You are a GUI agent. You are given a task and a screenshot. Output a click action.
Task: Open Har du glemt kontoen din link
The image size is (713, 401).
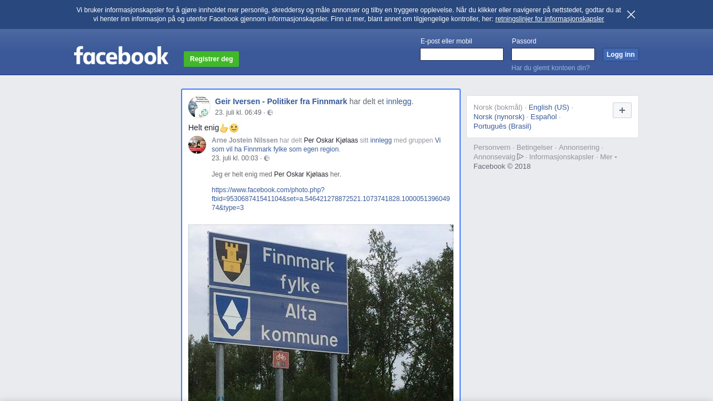[x=550, y=68]
